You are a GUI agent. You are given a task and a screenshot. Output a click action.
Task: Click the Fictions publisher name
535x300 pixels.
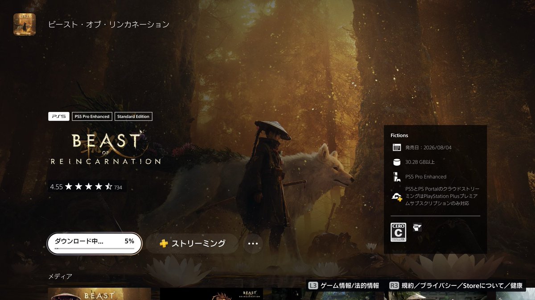399,136
